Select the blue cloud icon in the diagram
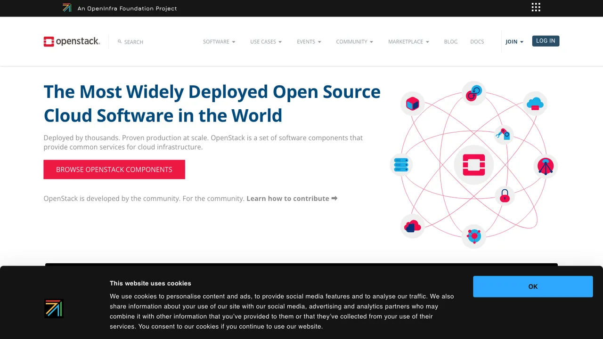603x339 pixels. [x=535, y=104]
